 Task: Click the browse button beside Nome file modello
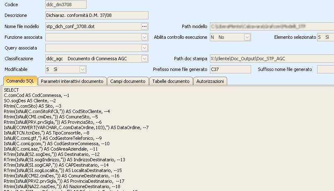[144, 26]
